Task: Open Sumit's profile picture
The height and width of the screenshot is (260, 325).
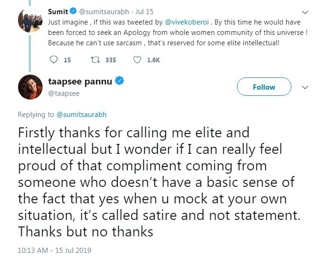Action: click(x=30, y=21)
